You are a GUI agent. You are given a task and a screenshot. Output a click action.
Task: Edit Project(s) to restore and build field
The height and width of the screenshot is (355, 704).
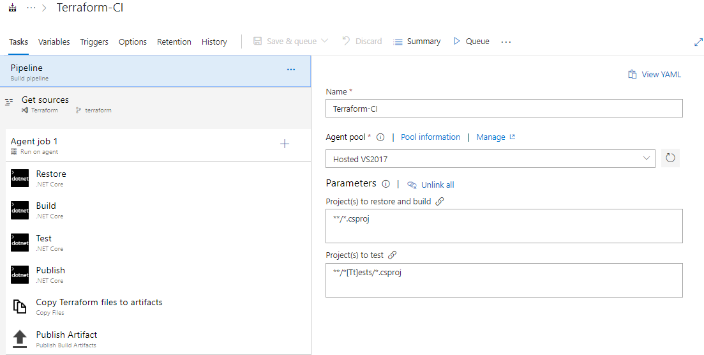[x=504, y=226]
